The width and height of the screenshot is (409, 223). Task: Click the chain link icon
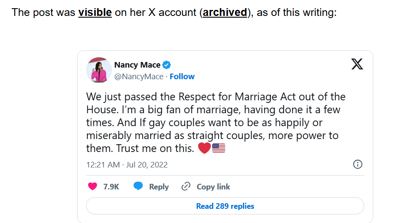click(186, 186)
